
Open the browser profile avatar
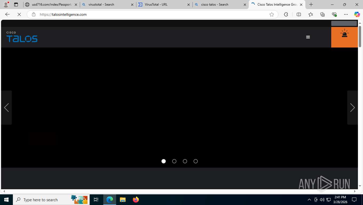[x=6, y=5]
